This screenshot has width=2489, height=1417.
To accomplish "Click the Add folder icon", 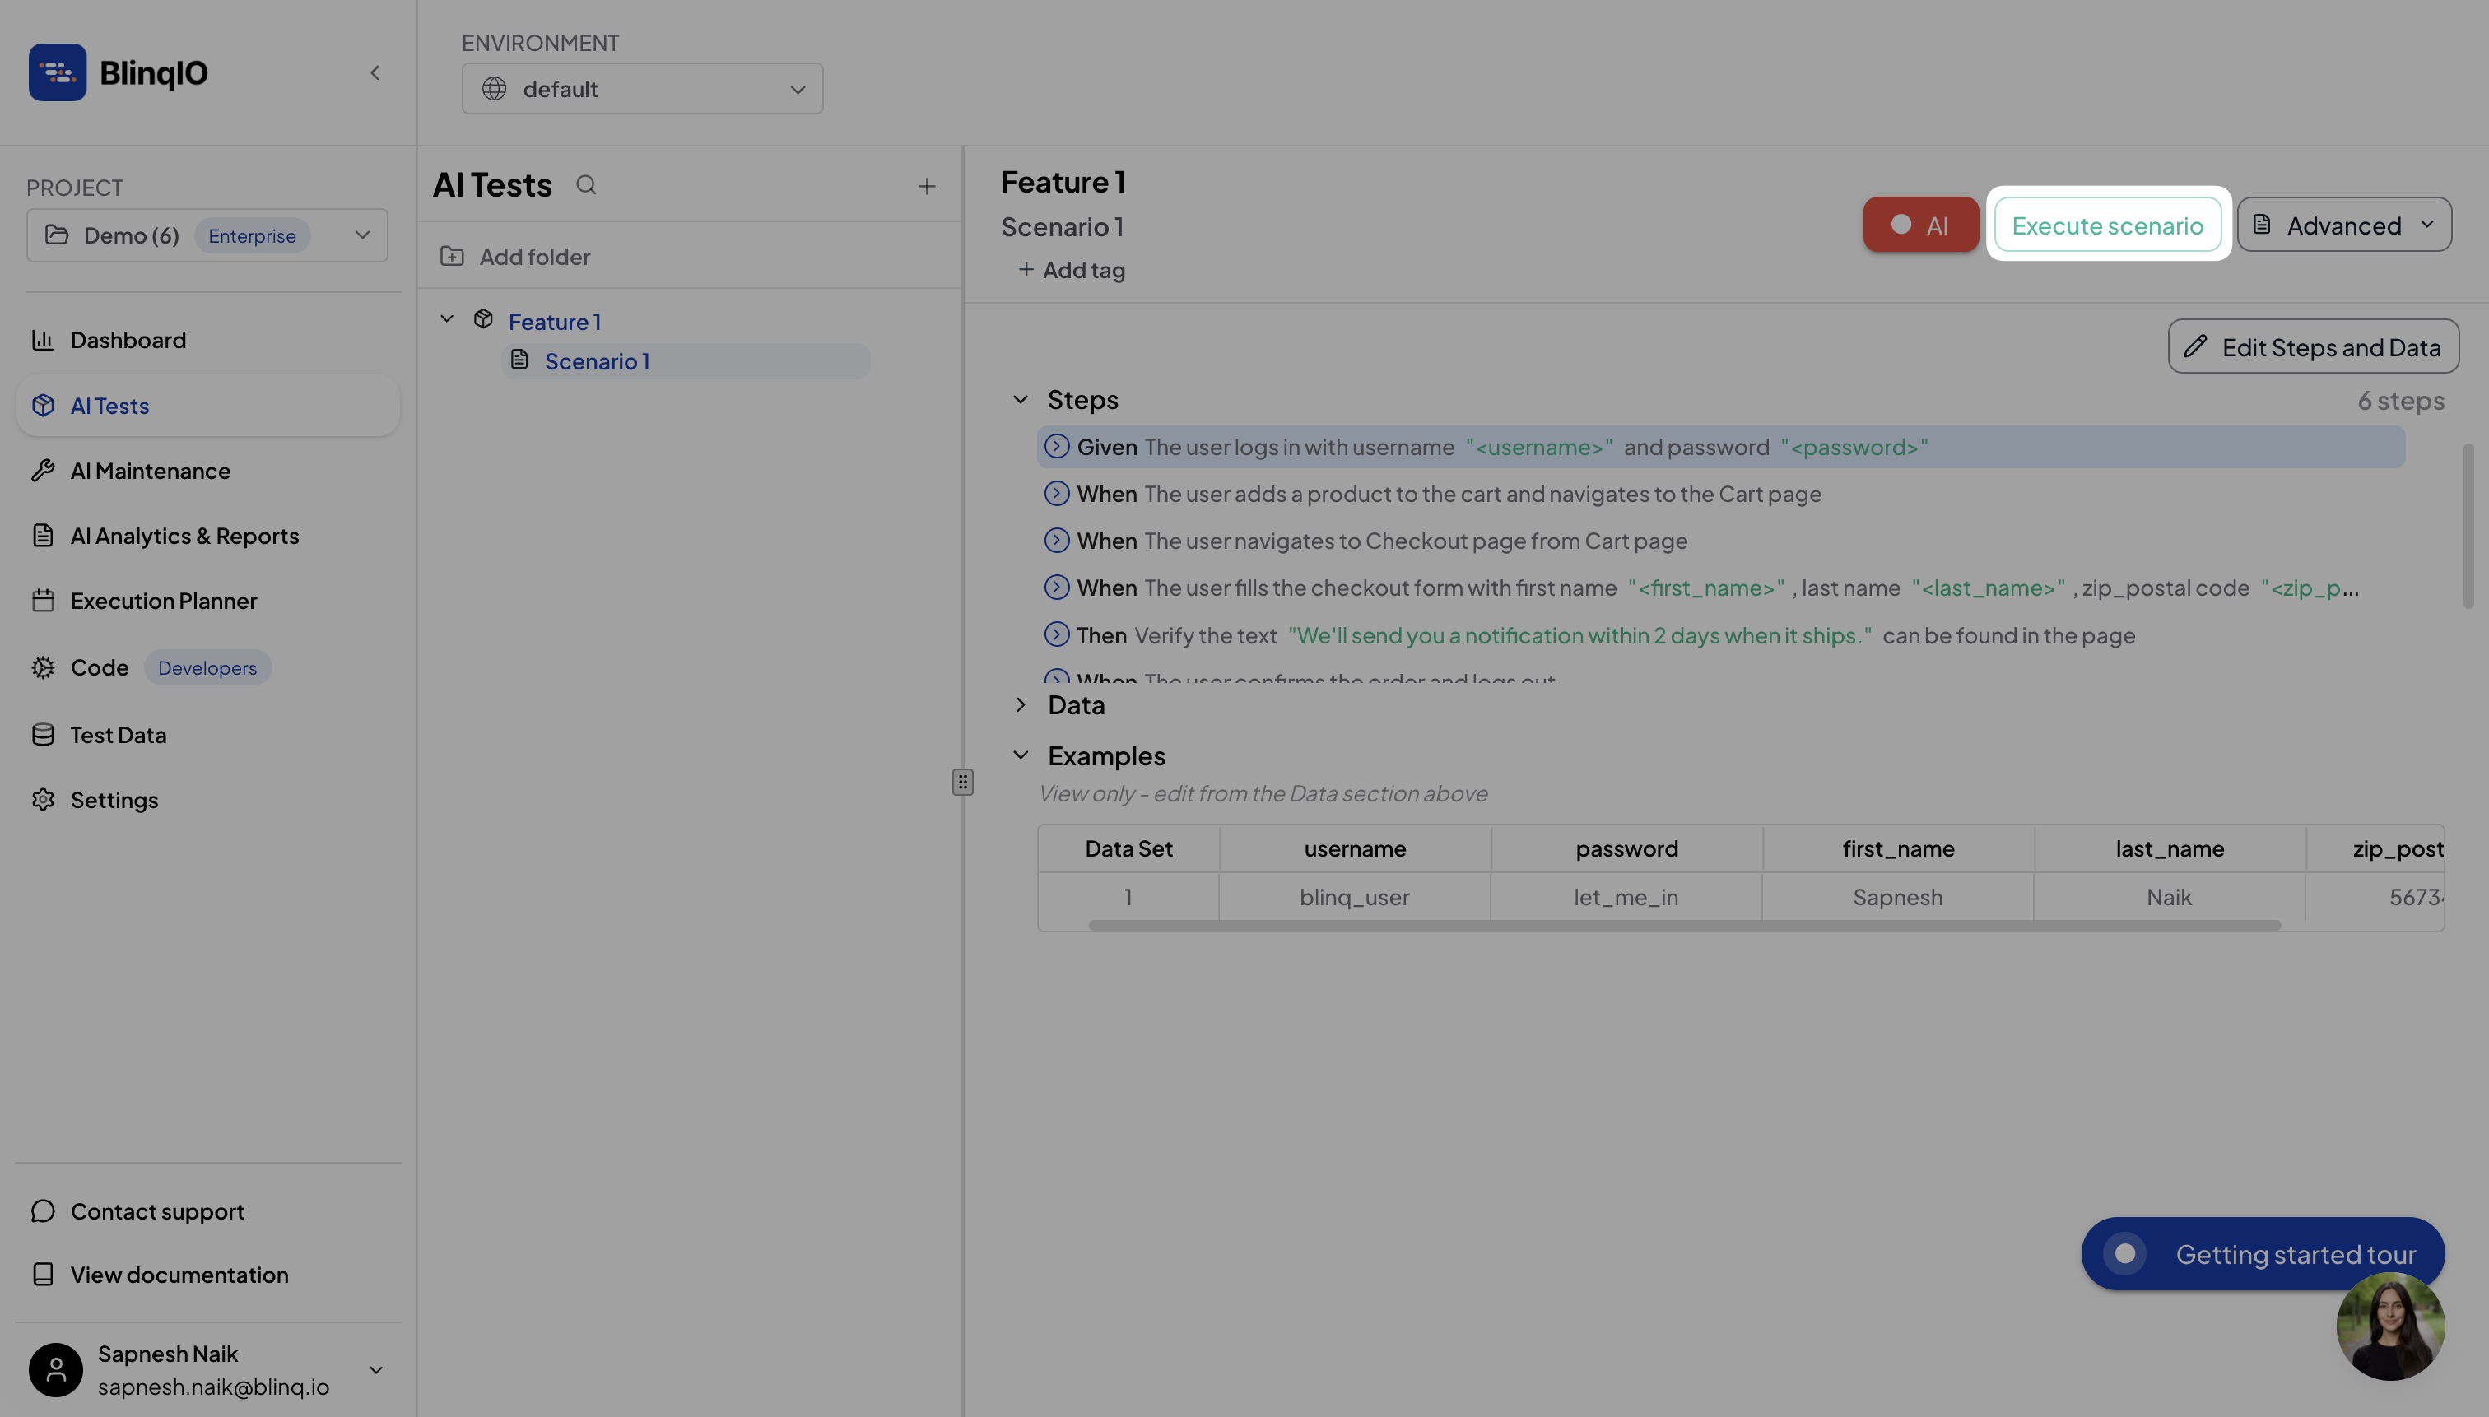I will (452, 257).
